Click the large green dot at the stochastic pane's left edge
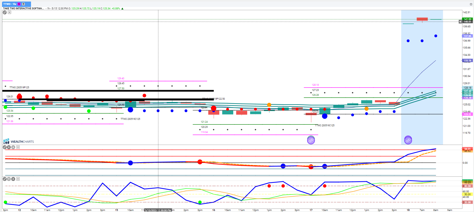Image resolution: width=474 pixels, height=212 pixels. pyautogui.click(x=5, y=202)
